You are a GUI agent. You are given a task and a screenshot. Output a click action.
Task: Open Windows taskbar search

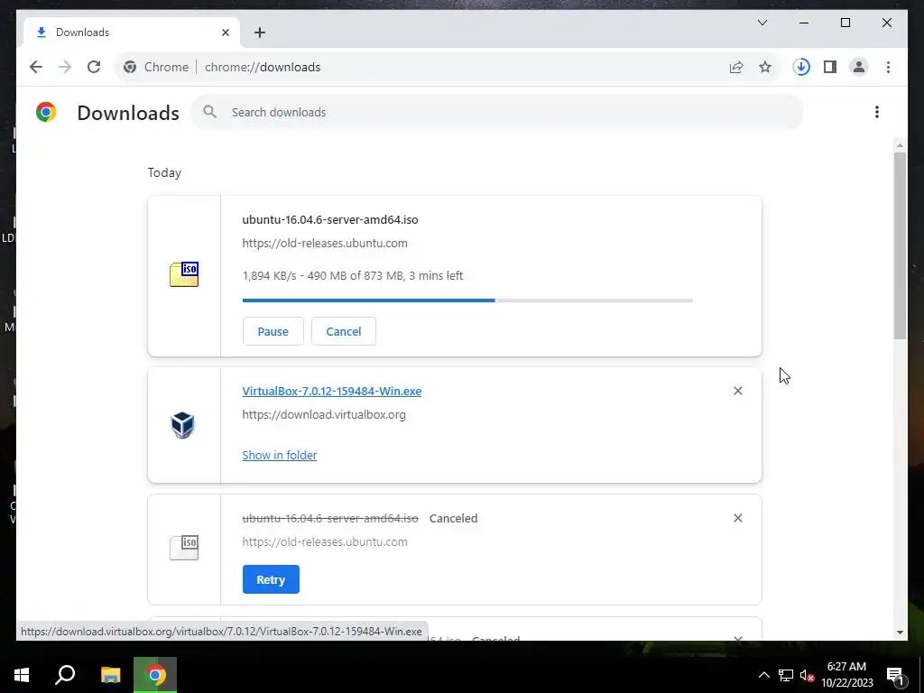tap(65, 675)
